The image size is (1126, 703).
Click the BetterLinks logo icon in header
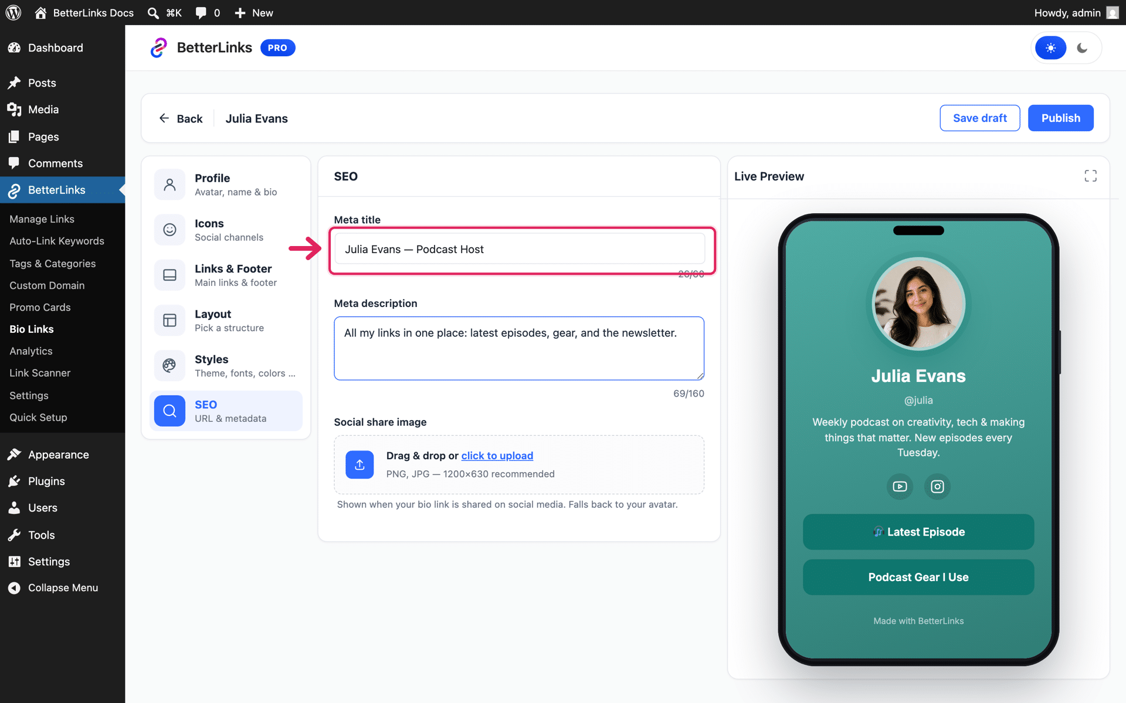[x=159, y=47]
